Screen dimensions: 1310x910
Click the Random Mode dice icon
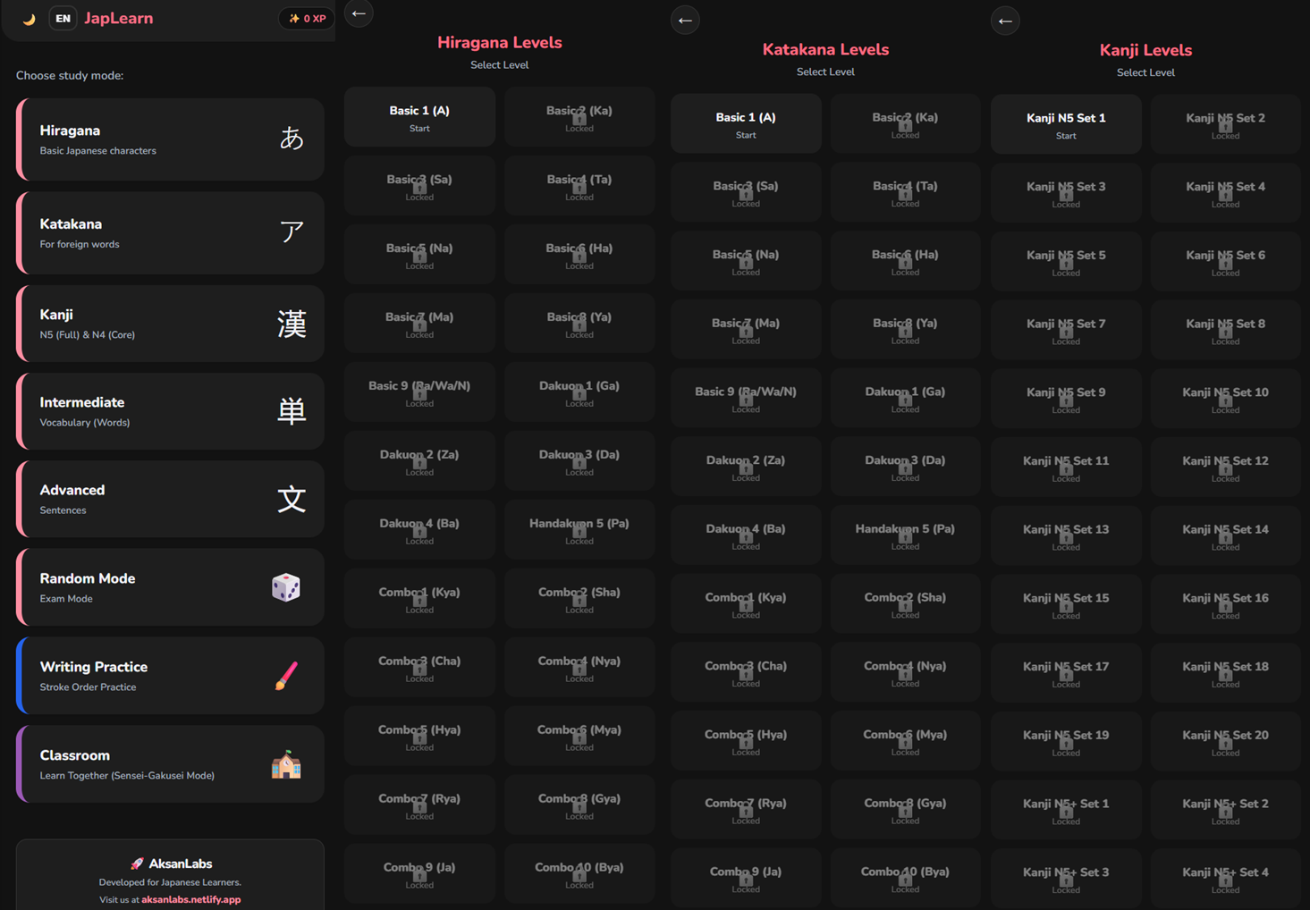click(286, 587)
